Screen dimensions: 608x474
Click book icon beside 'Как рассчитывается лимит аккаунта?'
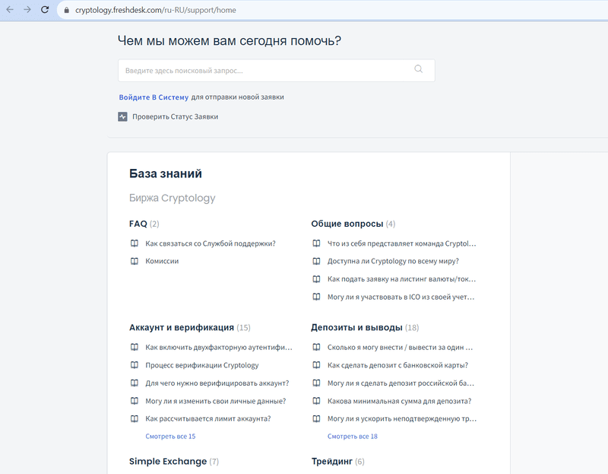click(x=135, y=419)
